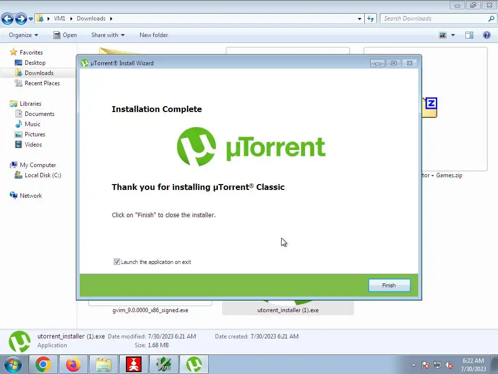Click the Games.zip archive icon
Image resolution: width=498 pixels, height=374 pixels.
429,108
